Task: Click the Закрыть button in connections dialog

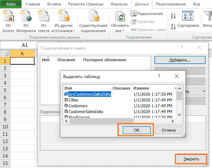Action: click(191, 159)
